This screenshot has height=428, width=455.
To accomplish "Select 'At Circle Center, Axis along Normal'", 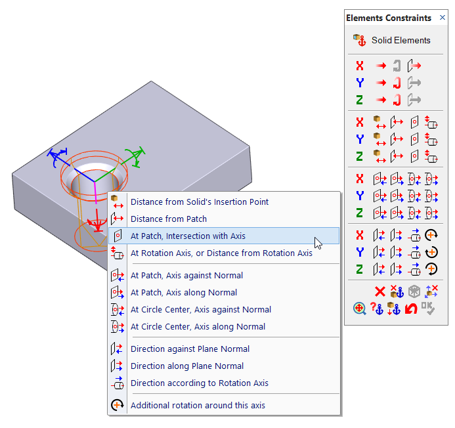I will click(x=198, y=326).
